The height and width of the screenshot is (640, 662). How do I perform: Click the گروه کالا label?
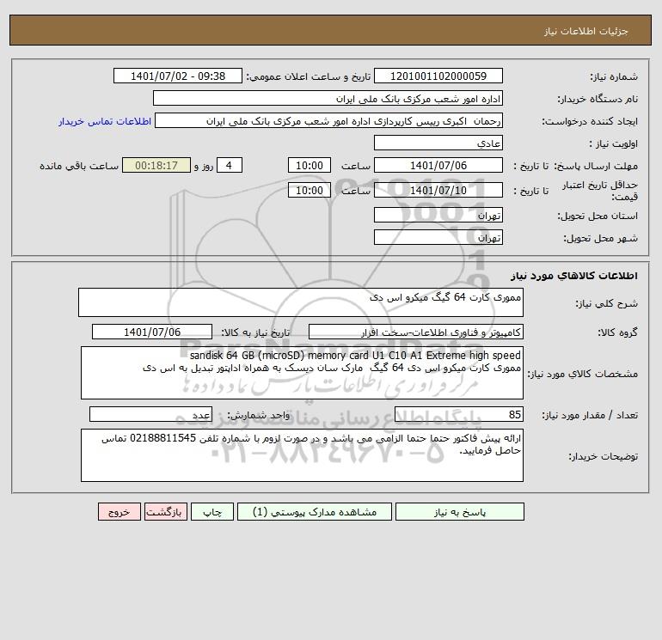617,332
